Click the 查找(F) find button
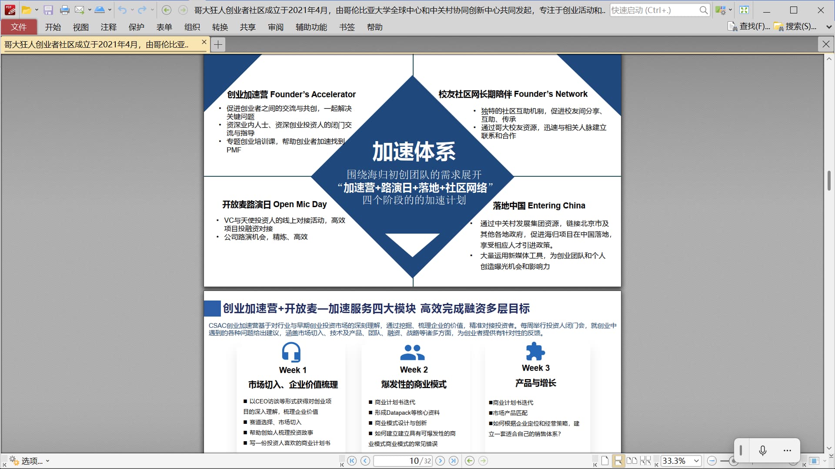 (x=749, y=26)
